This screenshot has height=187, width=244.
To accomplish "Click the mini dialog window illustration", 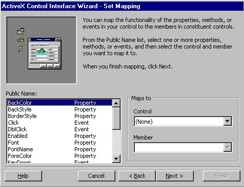I will pos(45,54).
